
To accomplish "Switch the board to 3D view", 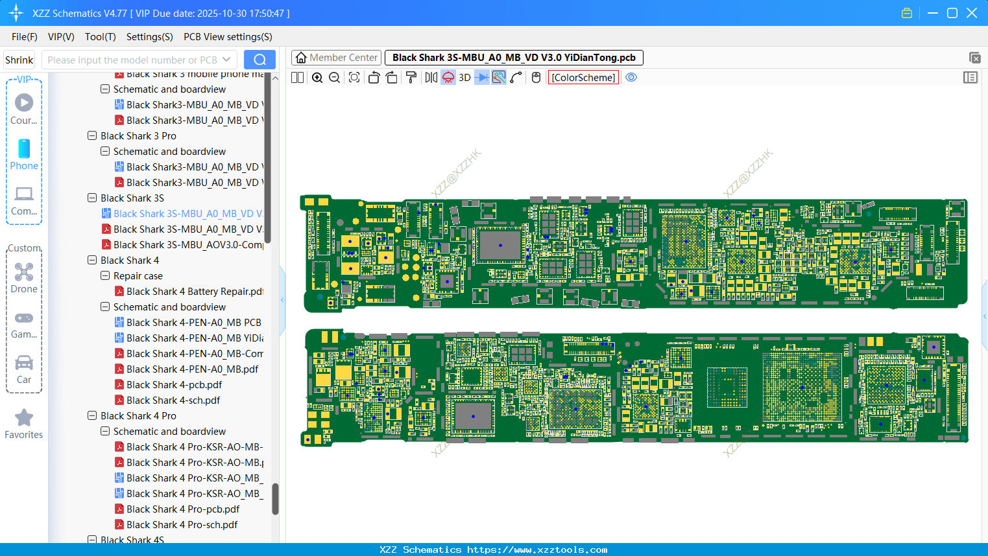I will (x=464, y=77).
